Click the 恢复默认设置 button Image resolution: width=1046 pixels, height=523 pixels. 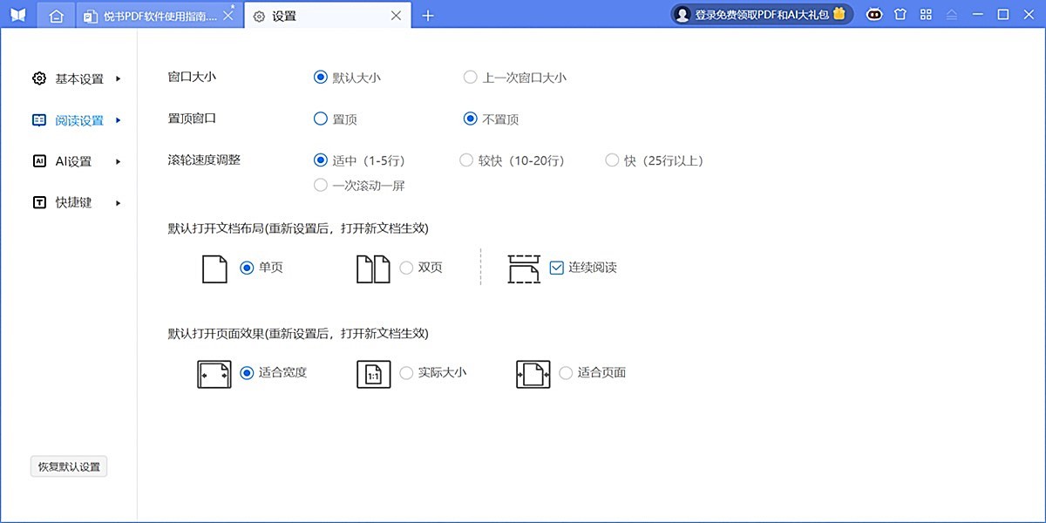68,466
